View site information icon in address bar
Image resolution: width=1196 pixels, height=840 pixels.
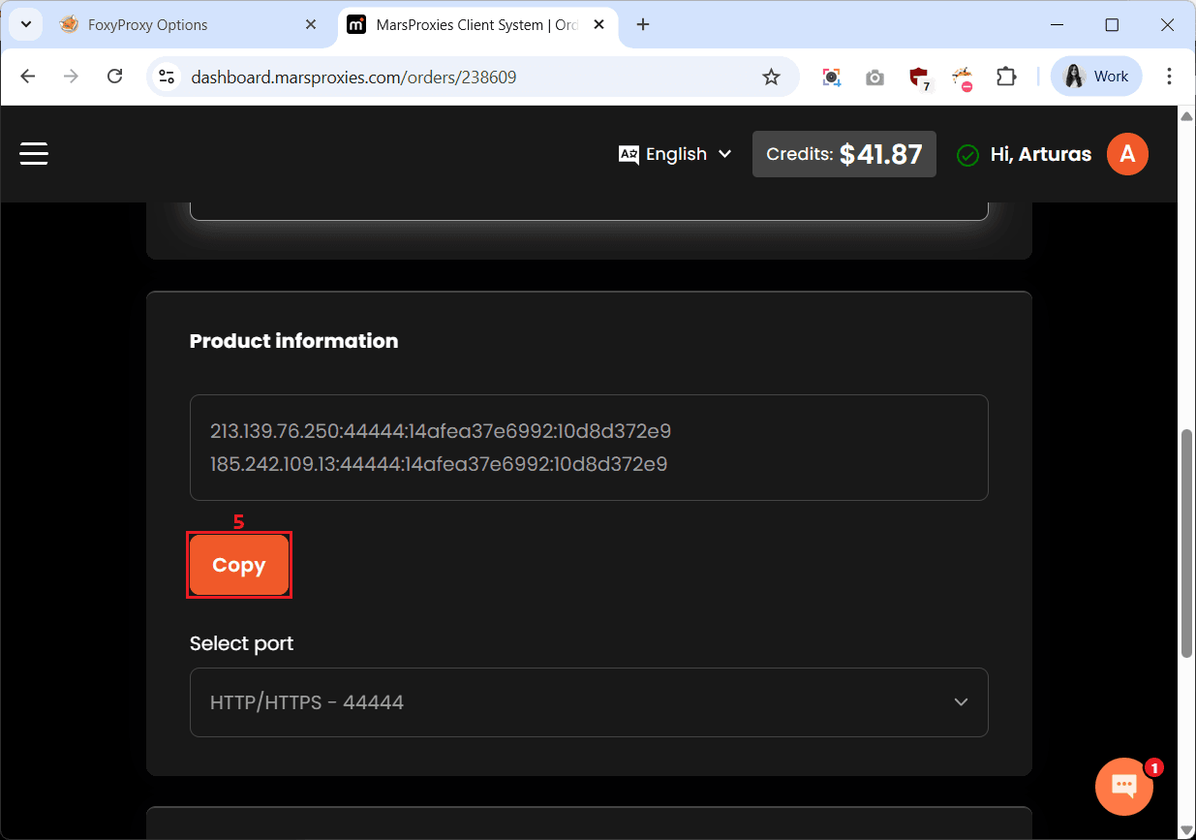coord(167,77)
